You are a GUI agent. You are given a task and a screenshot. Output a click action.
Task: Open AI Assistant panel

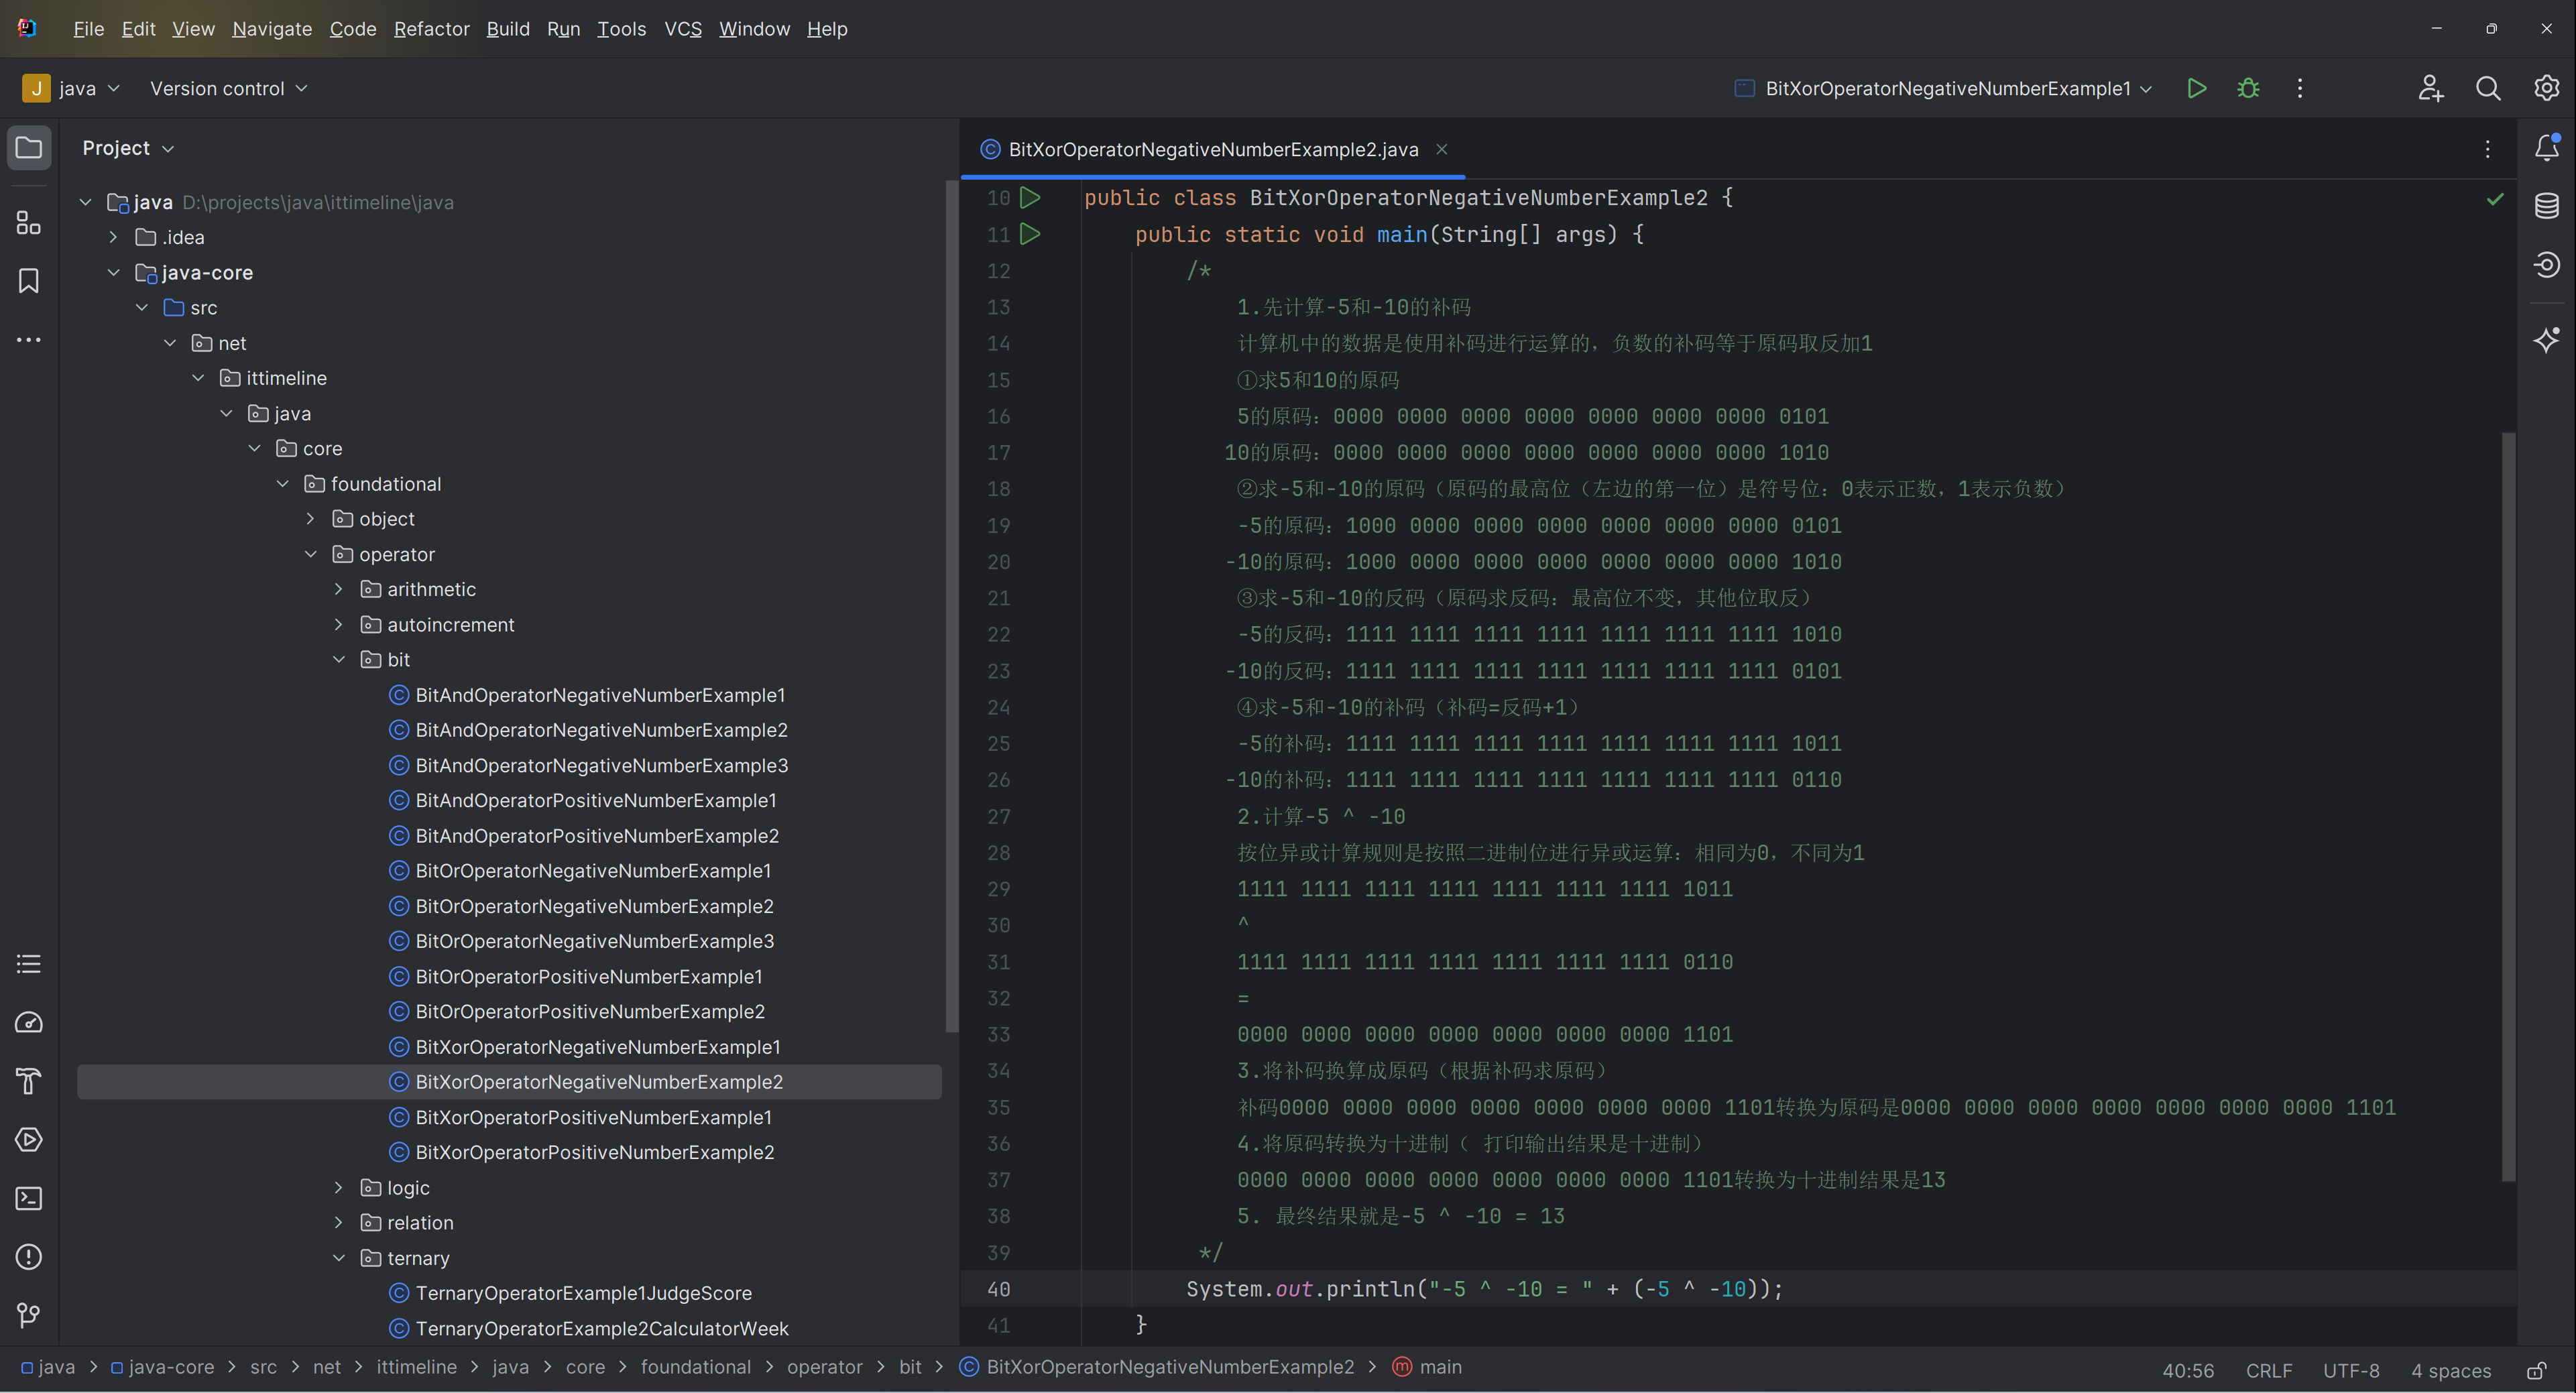click(2547, 340)
